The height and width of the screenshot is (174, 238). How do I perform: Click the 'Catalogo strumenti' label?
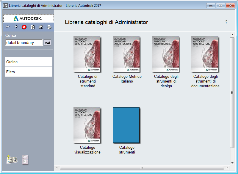pyautogui.click(x=127, y=150)
